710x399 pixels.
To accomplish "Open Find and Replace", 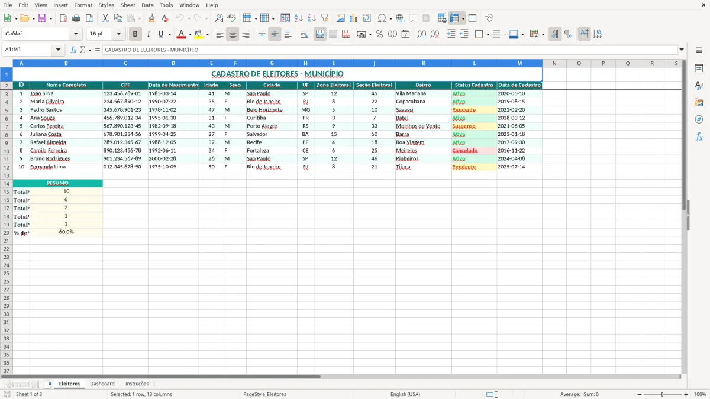I will (219, 18).
